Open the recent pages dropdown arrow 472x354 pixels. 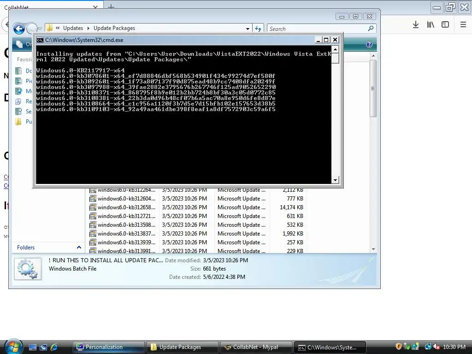point(40,29)
